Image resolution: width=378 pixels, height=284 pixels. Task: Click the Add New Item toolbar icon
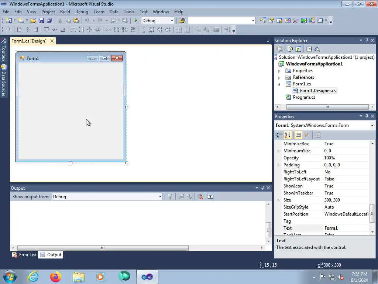click(21, 21)
